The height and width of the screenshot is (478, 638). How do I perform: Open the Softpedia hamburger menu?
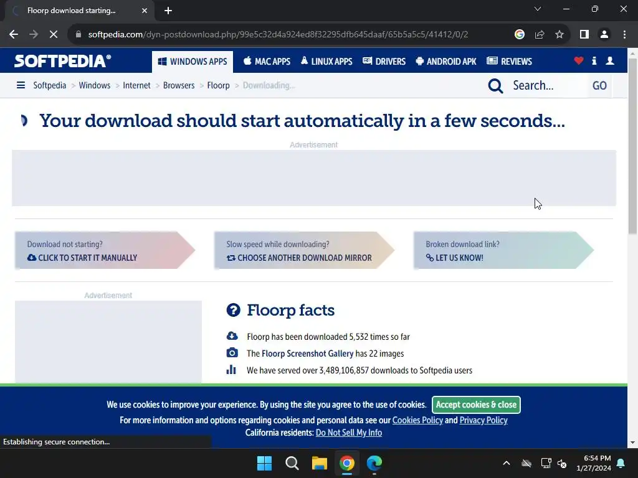point(21,85)
